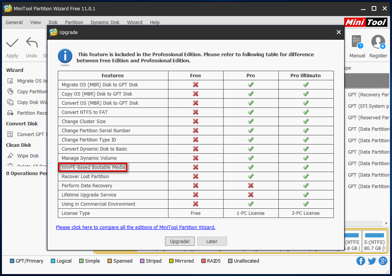Click the Unallocated legend swatch

[230, 261]
